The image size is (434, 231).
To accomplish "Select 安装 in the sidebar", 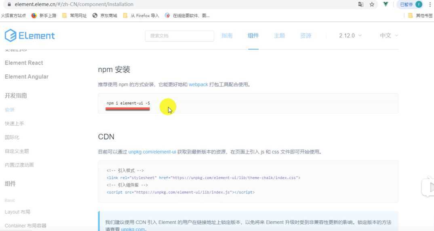I will click(10, 110).
